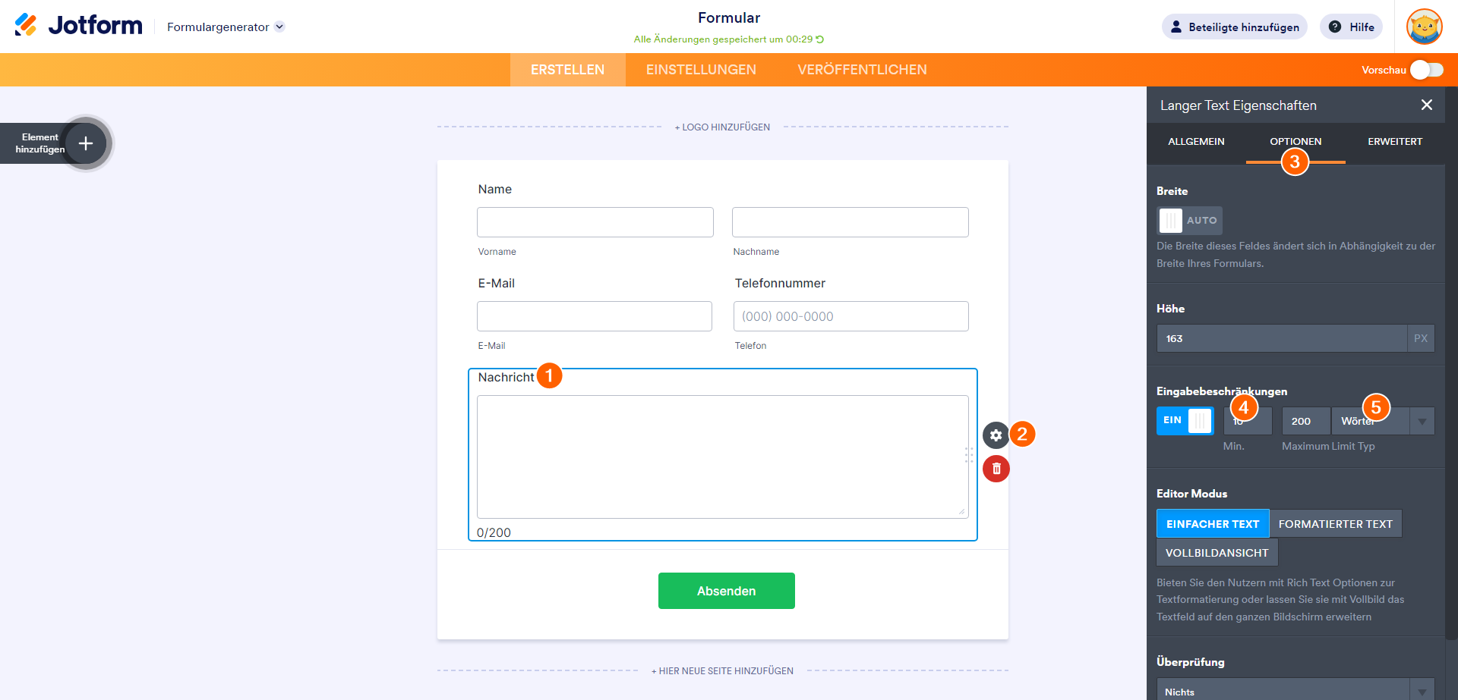Screen dimensions: 1458x700
Task: Click the Höhe input field
Action: [x=1281, y=339]
